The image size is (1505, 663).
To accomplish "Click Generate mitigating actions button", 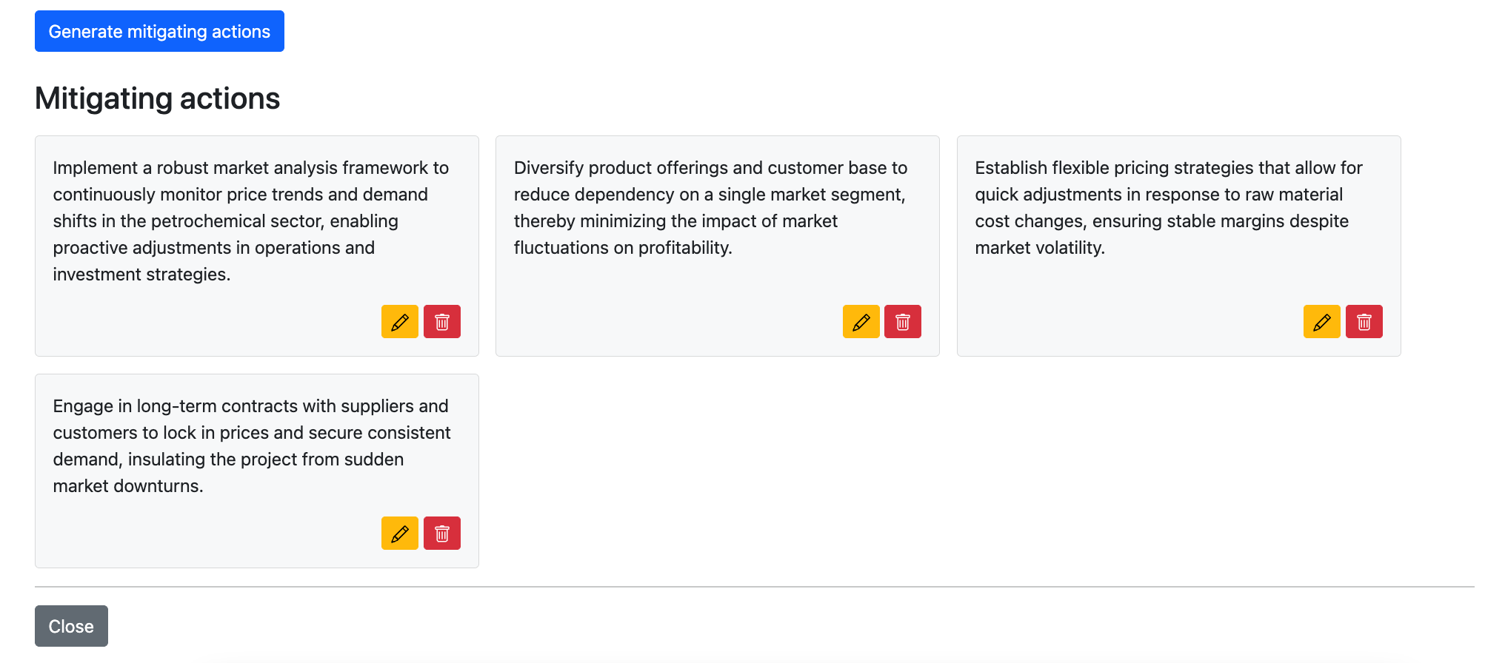I will (159, 31).
